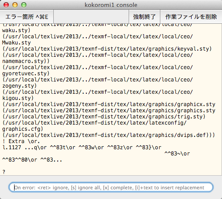The height and width of the screenshot is (199, 222).
Task: Click the 'gyoretuvec.sty)' line
Action: click(x=26, y=74)
